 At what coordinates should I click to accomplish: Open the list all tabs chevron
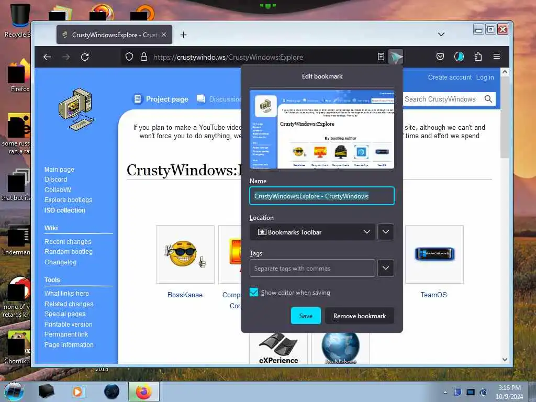pyautogui.click(x=441, y=35)
